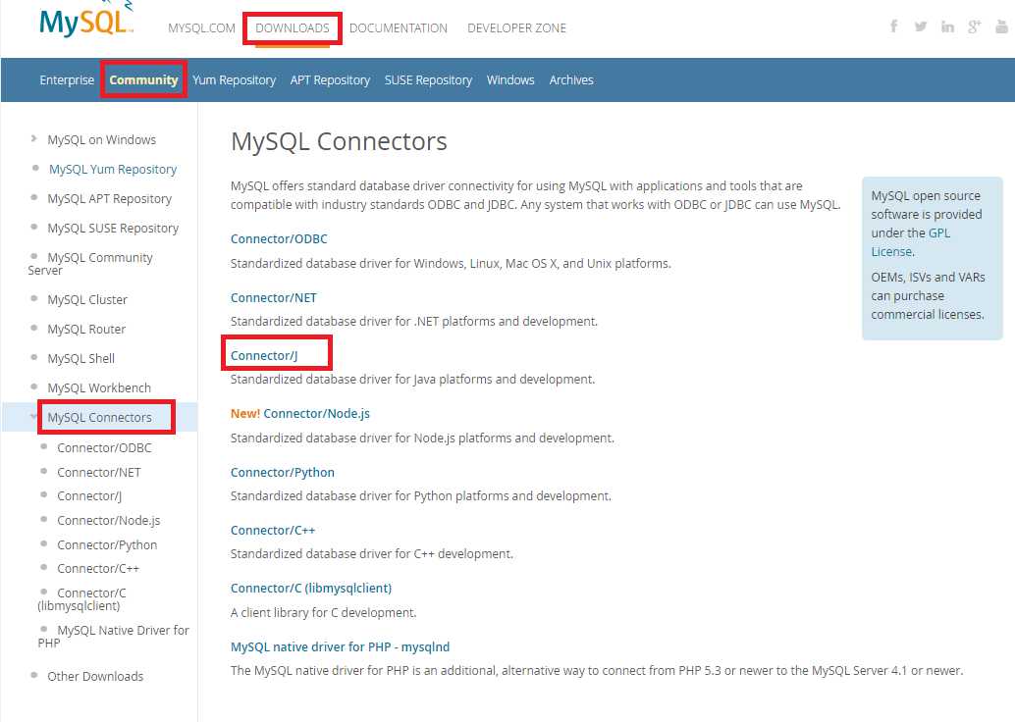Open the SUSE Repository tab
This screenshot has width=1015, height=722.
[428, 80]
